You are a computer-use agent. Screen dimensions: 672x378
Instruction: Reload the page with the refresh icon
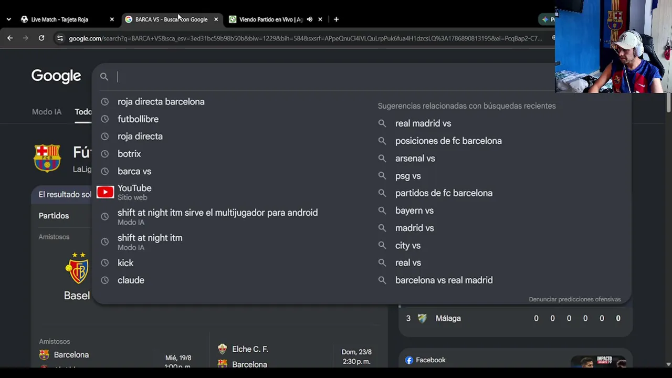[x=41, y=38]
